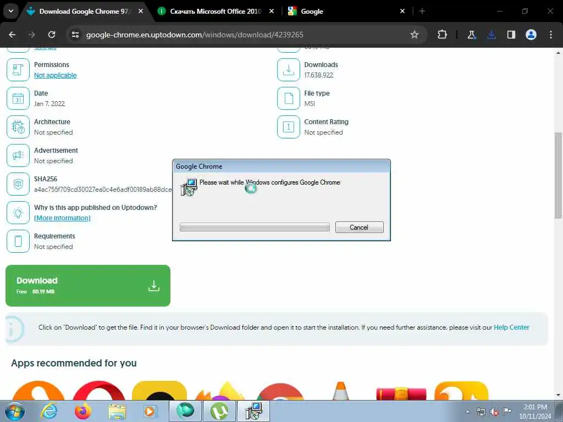563x422 pixels.
Task: Click the SHA256 hash value text
Action: tap(103, 190)
